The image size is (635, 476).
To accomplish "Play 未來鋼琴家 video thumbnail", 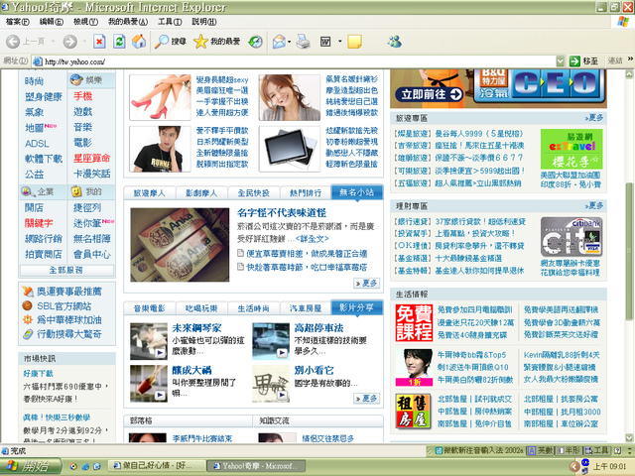I will point(149,341).
